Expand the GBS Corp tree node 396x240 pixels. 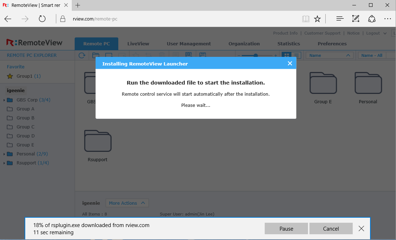(4, 100)
